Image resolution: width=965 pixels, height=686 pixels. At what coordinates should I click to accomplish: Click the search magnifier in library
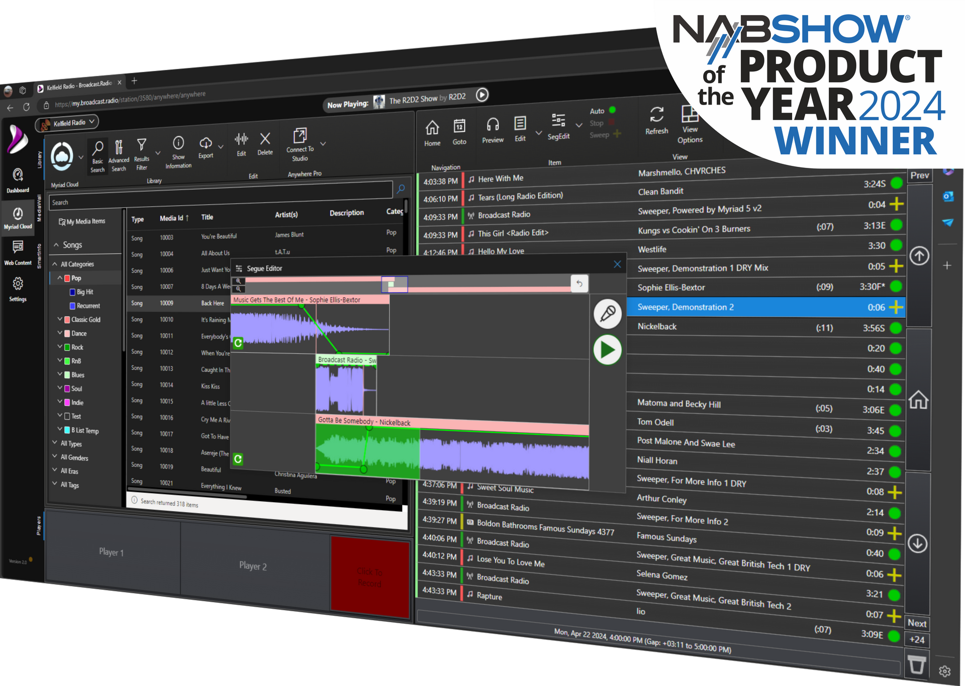[x=401, y=189]
